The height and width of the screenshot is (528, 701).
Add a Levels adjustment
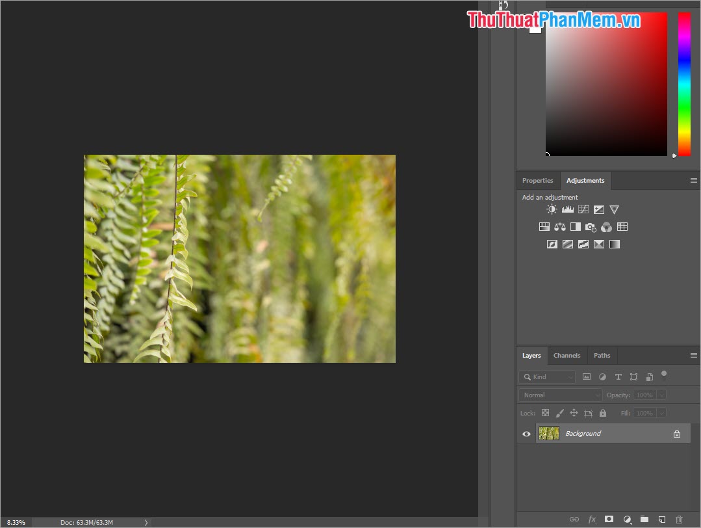click(567, 209)
